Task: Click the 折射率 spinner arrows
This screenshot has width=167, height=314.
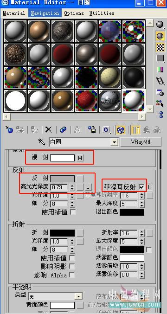Action: (142, 233)
